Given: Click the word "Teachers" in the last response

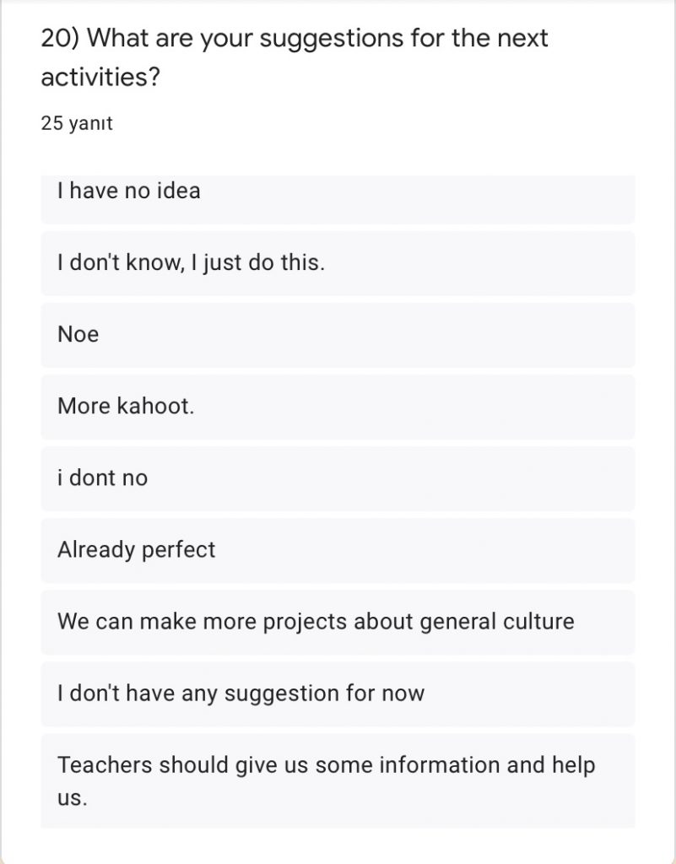Looking at the screenshot, I should (x=105, y=765).
